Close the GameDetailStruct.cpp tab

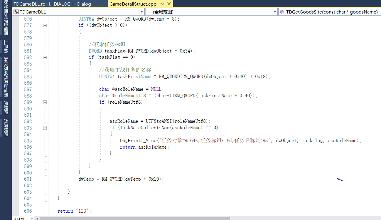[169, 4]
